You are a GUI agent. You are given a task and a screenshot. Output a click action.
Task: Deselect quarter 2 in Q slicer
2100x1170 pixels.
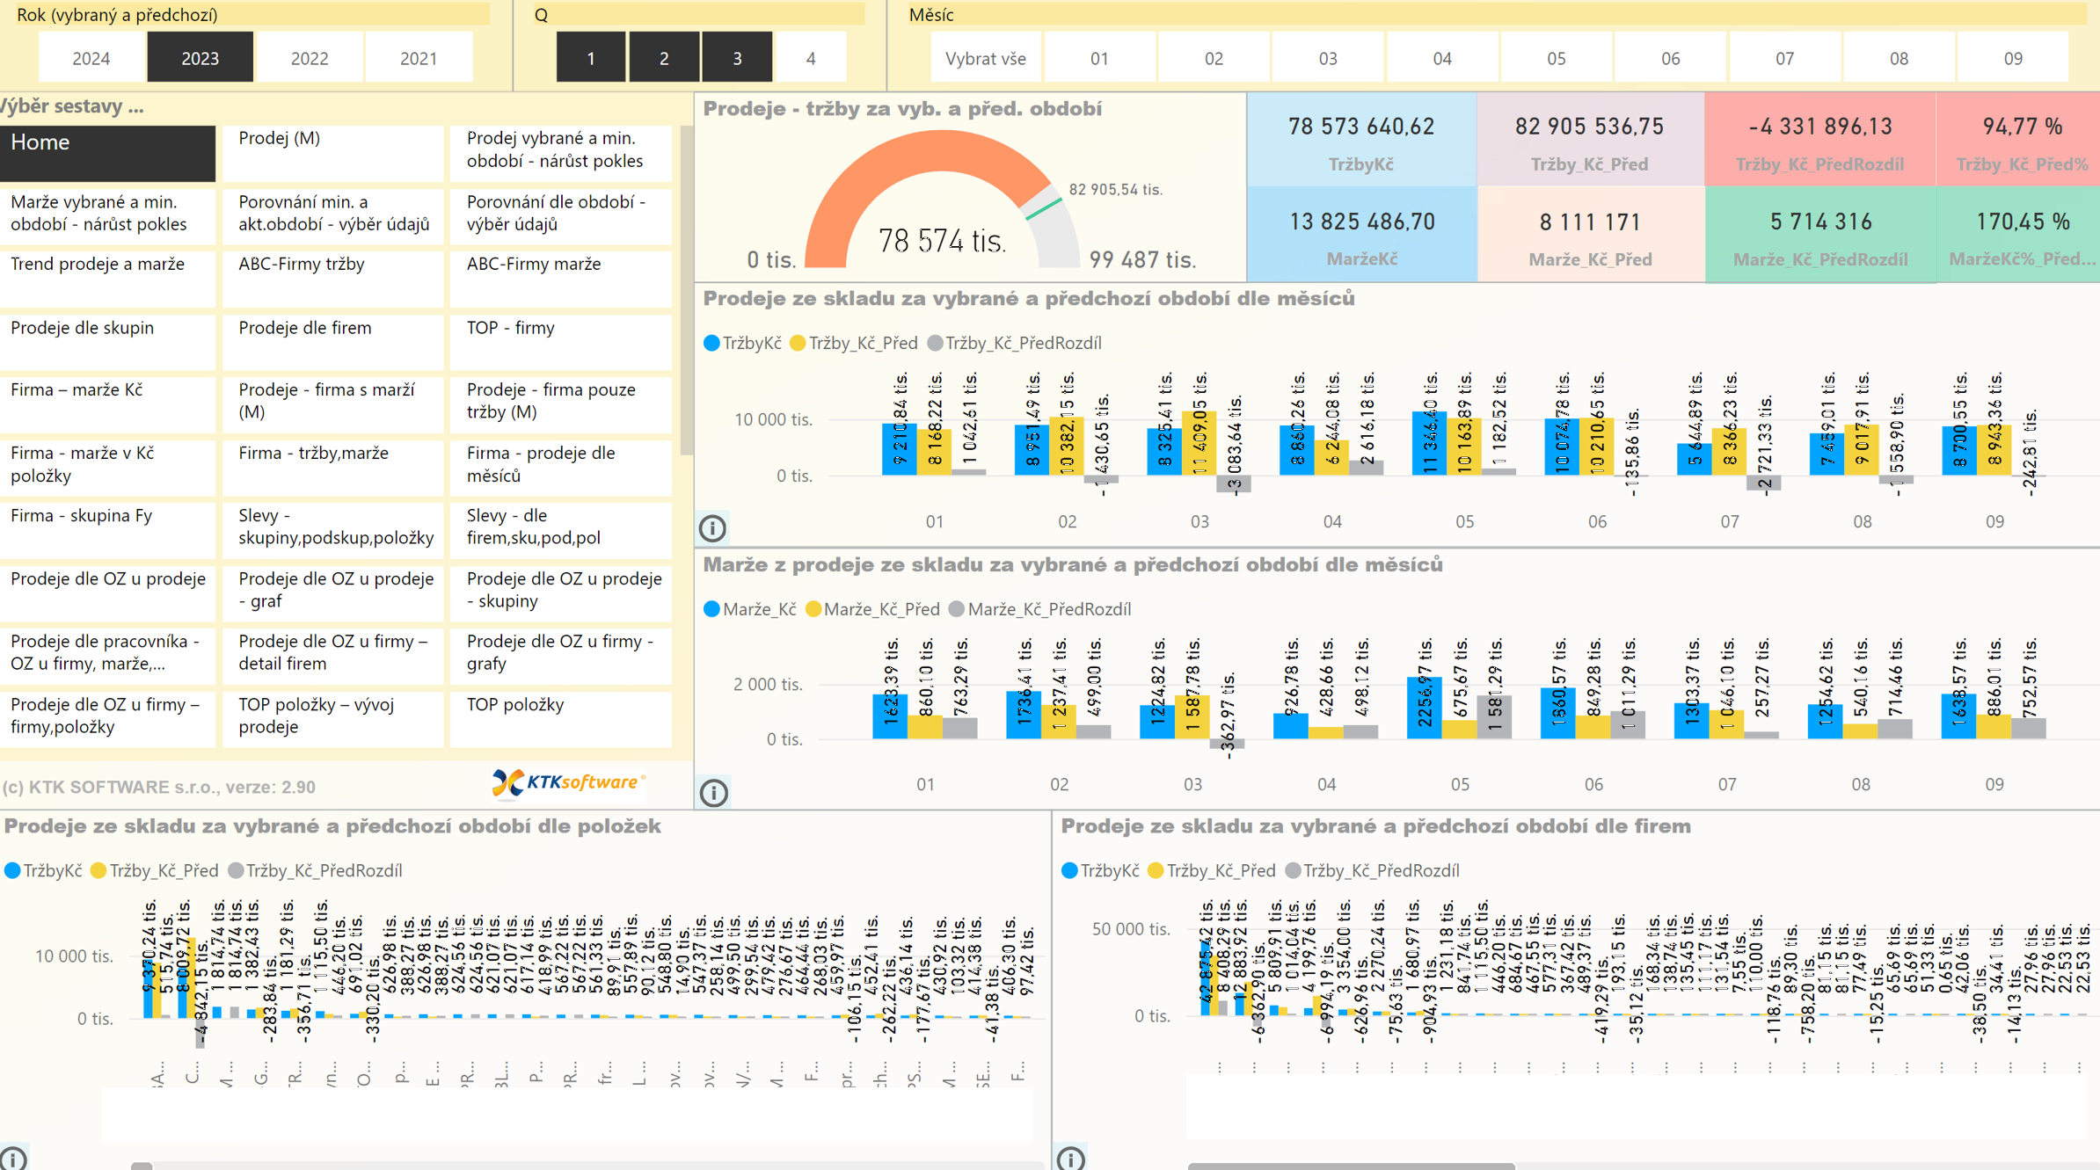(x=664, y=58)
